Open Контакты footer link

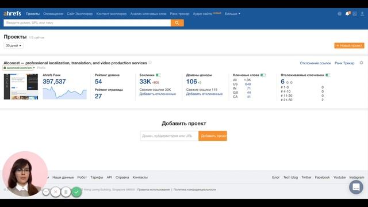(140, 178)
